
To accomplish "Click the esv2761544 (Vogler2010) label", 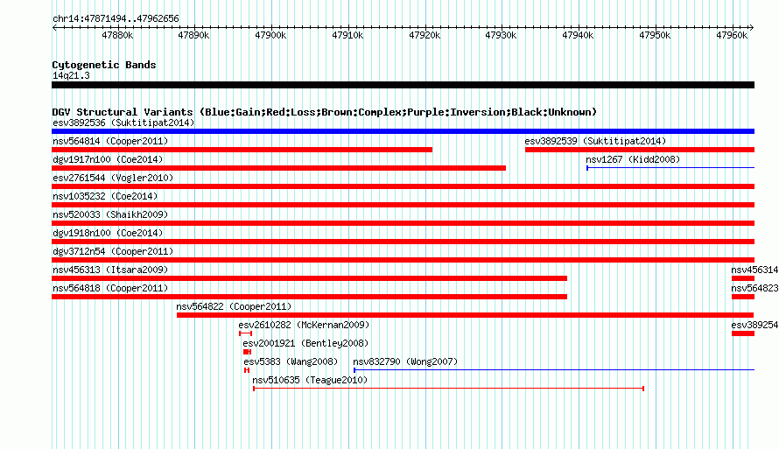I will pos(113,178).
